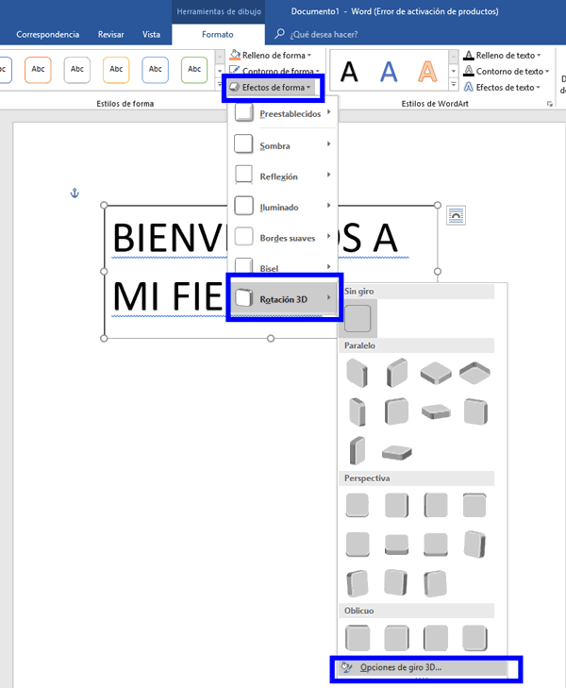The height and width of the screenshot is (688, 566).
Task: Switch to the Correspondencia tab
Action: pyautogui.click(x=47, y=34)
